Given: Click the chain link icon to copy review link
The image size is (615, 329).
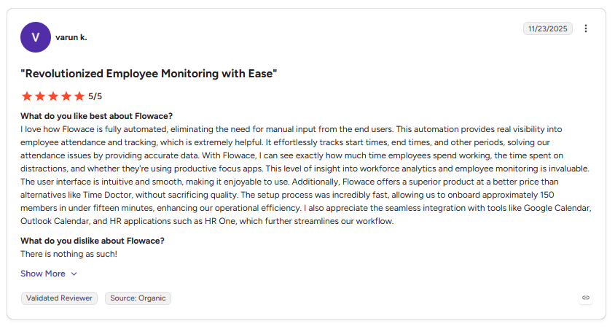Looking at the screenshot, I should pos(586,298).
